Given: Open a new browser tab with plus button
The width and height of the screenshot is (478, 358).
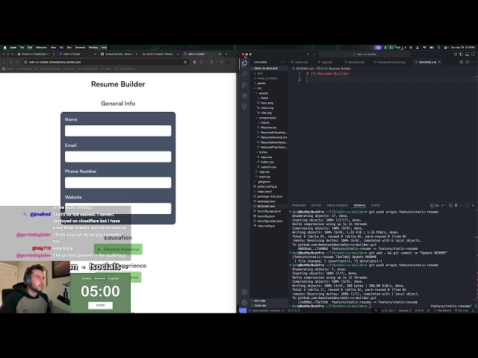Looking at the screenshot, I should click(226, 54).
